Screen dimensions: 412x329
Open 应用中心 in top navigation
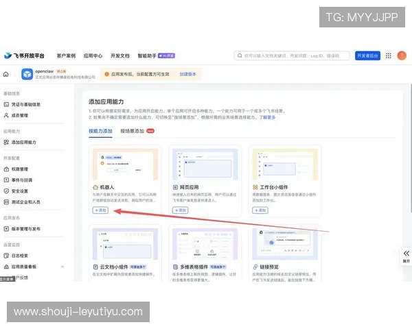(93, 56)
